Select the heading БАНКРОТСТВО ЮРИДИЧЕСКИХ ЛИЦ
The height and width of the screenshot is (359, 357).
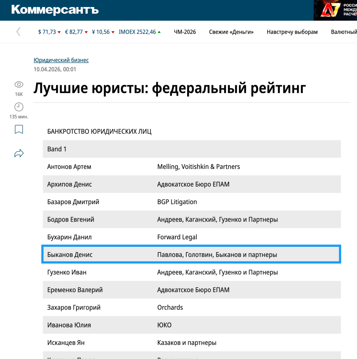(x=99, y=131)
